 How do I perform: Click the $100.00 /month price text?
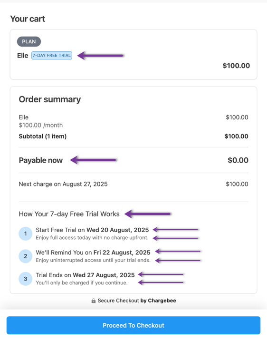(41, 125)
